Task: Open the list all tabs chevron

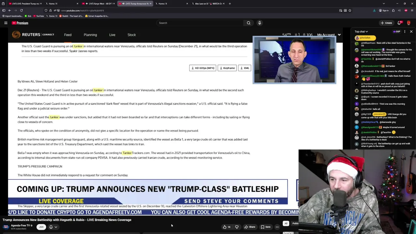Action: coord(384,4)
